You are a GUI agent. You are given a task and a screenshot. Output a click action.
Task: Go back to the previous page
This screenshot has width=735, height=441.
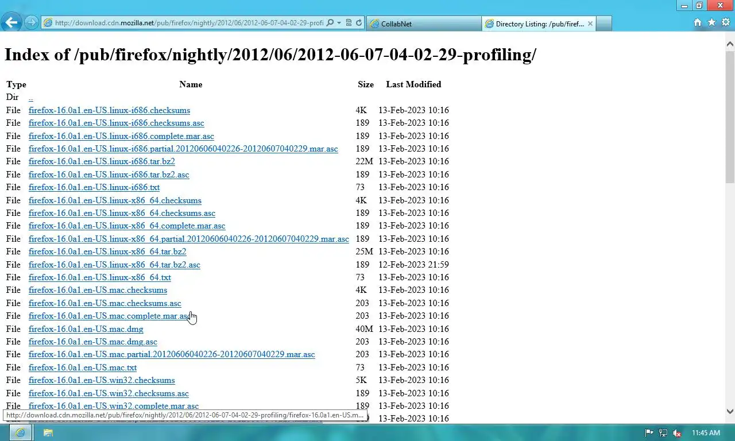(11, 23)
